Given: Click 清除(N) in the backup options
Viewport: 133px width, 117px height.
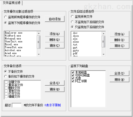Looking at the screenshot, I should [55, 89].
